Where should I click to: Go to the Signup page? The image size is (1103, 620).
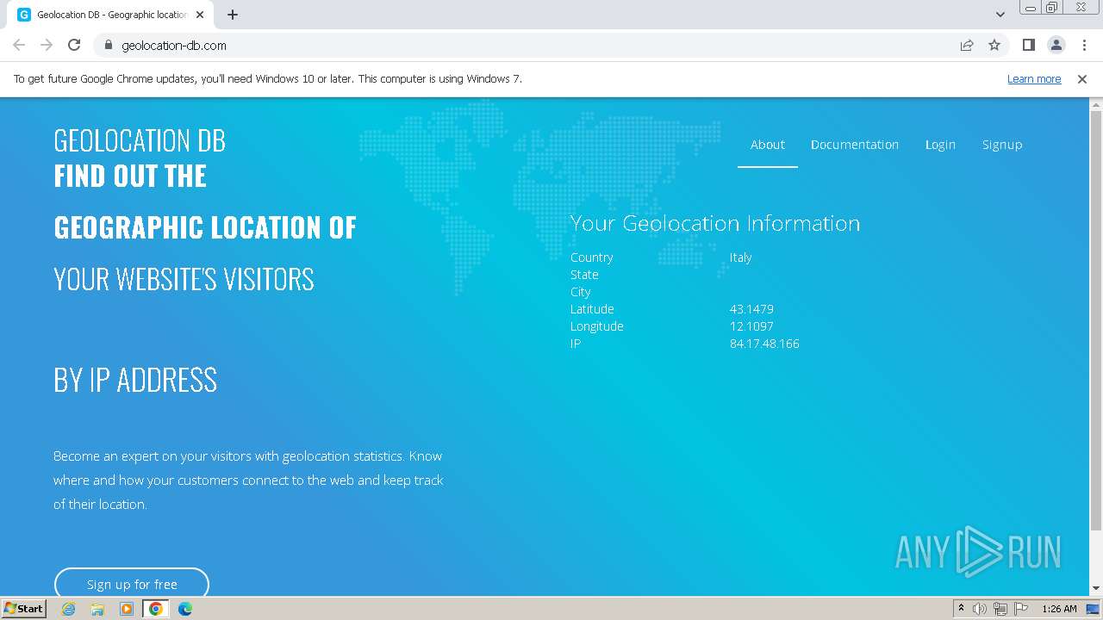[1002, 145]
